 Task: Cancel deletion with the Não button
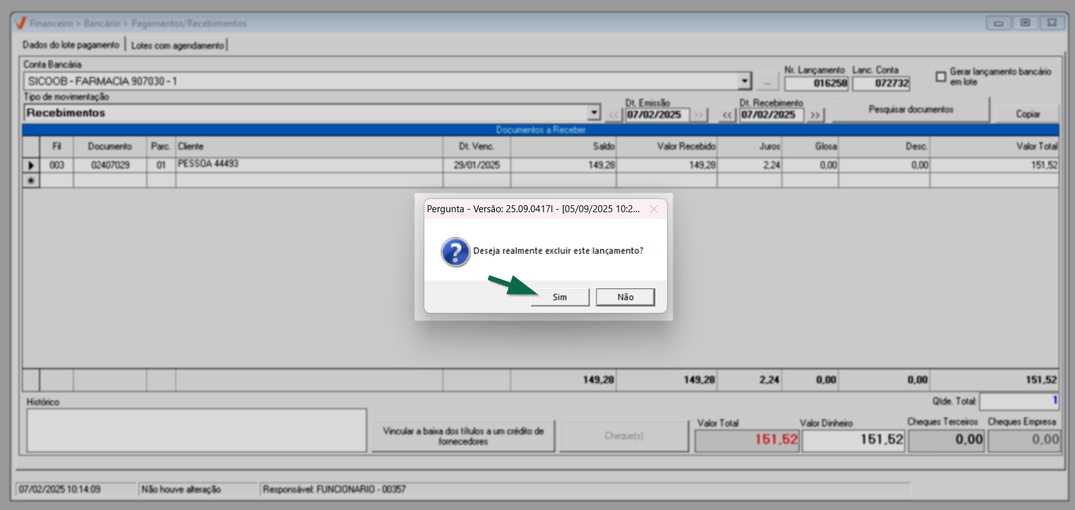click(x=625, y=297)
